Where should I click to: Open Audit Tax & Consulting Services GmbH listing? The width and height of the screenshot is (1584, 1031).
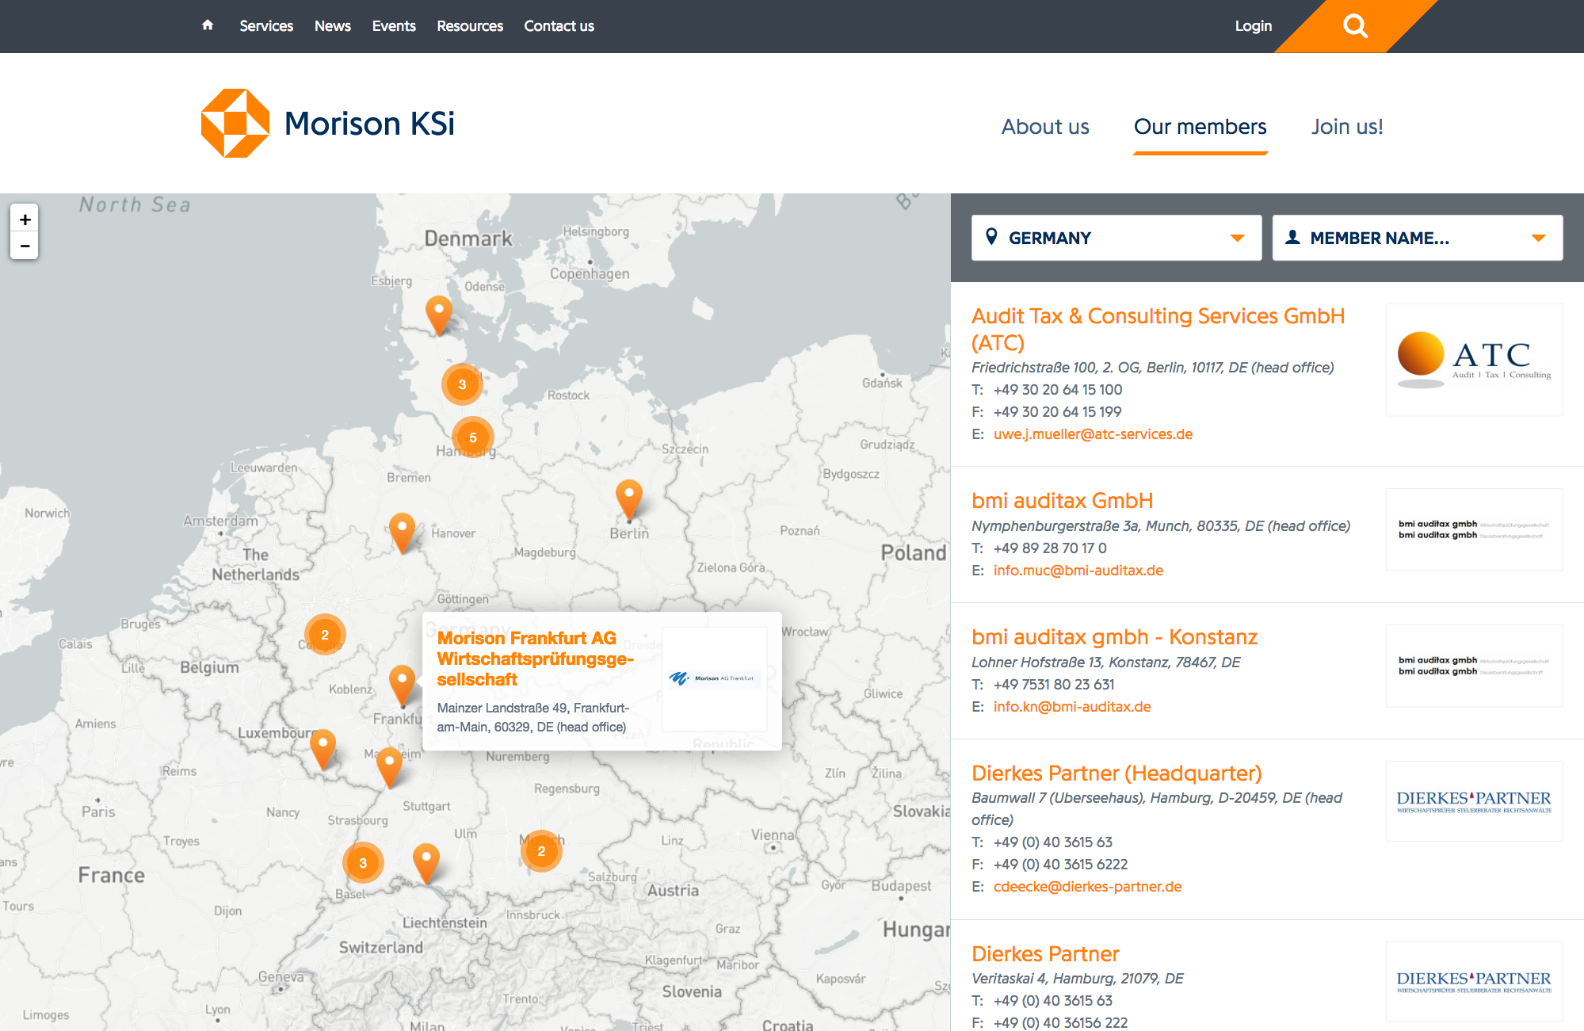click(1158, 329)
